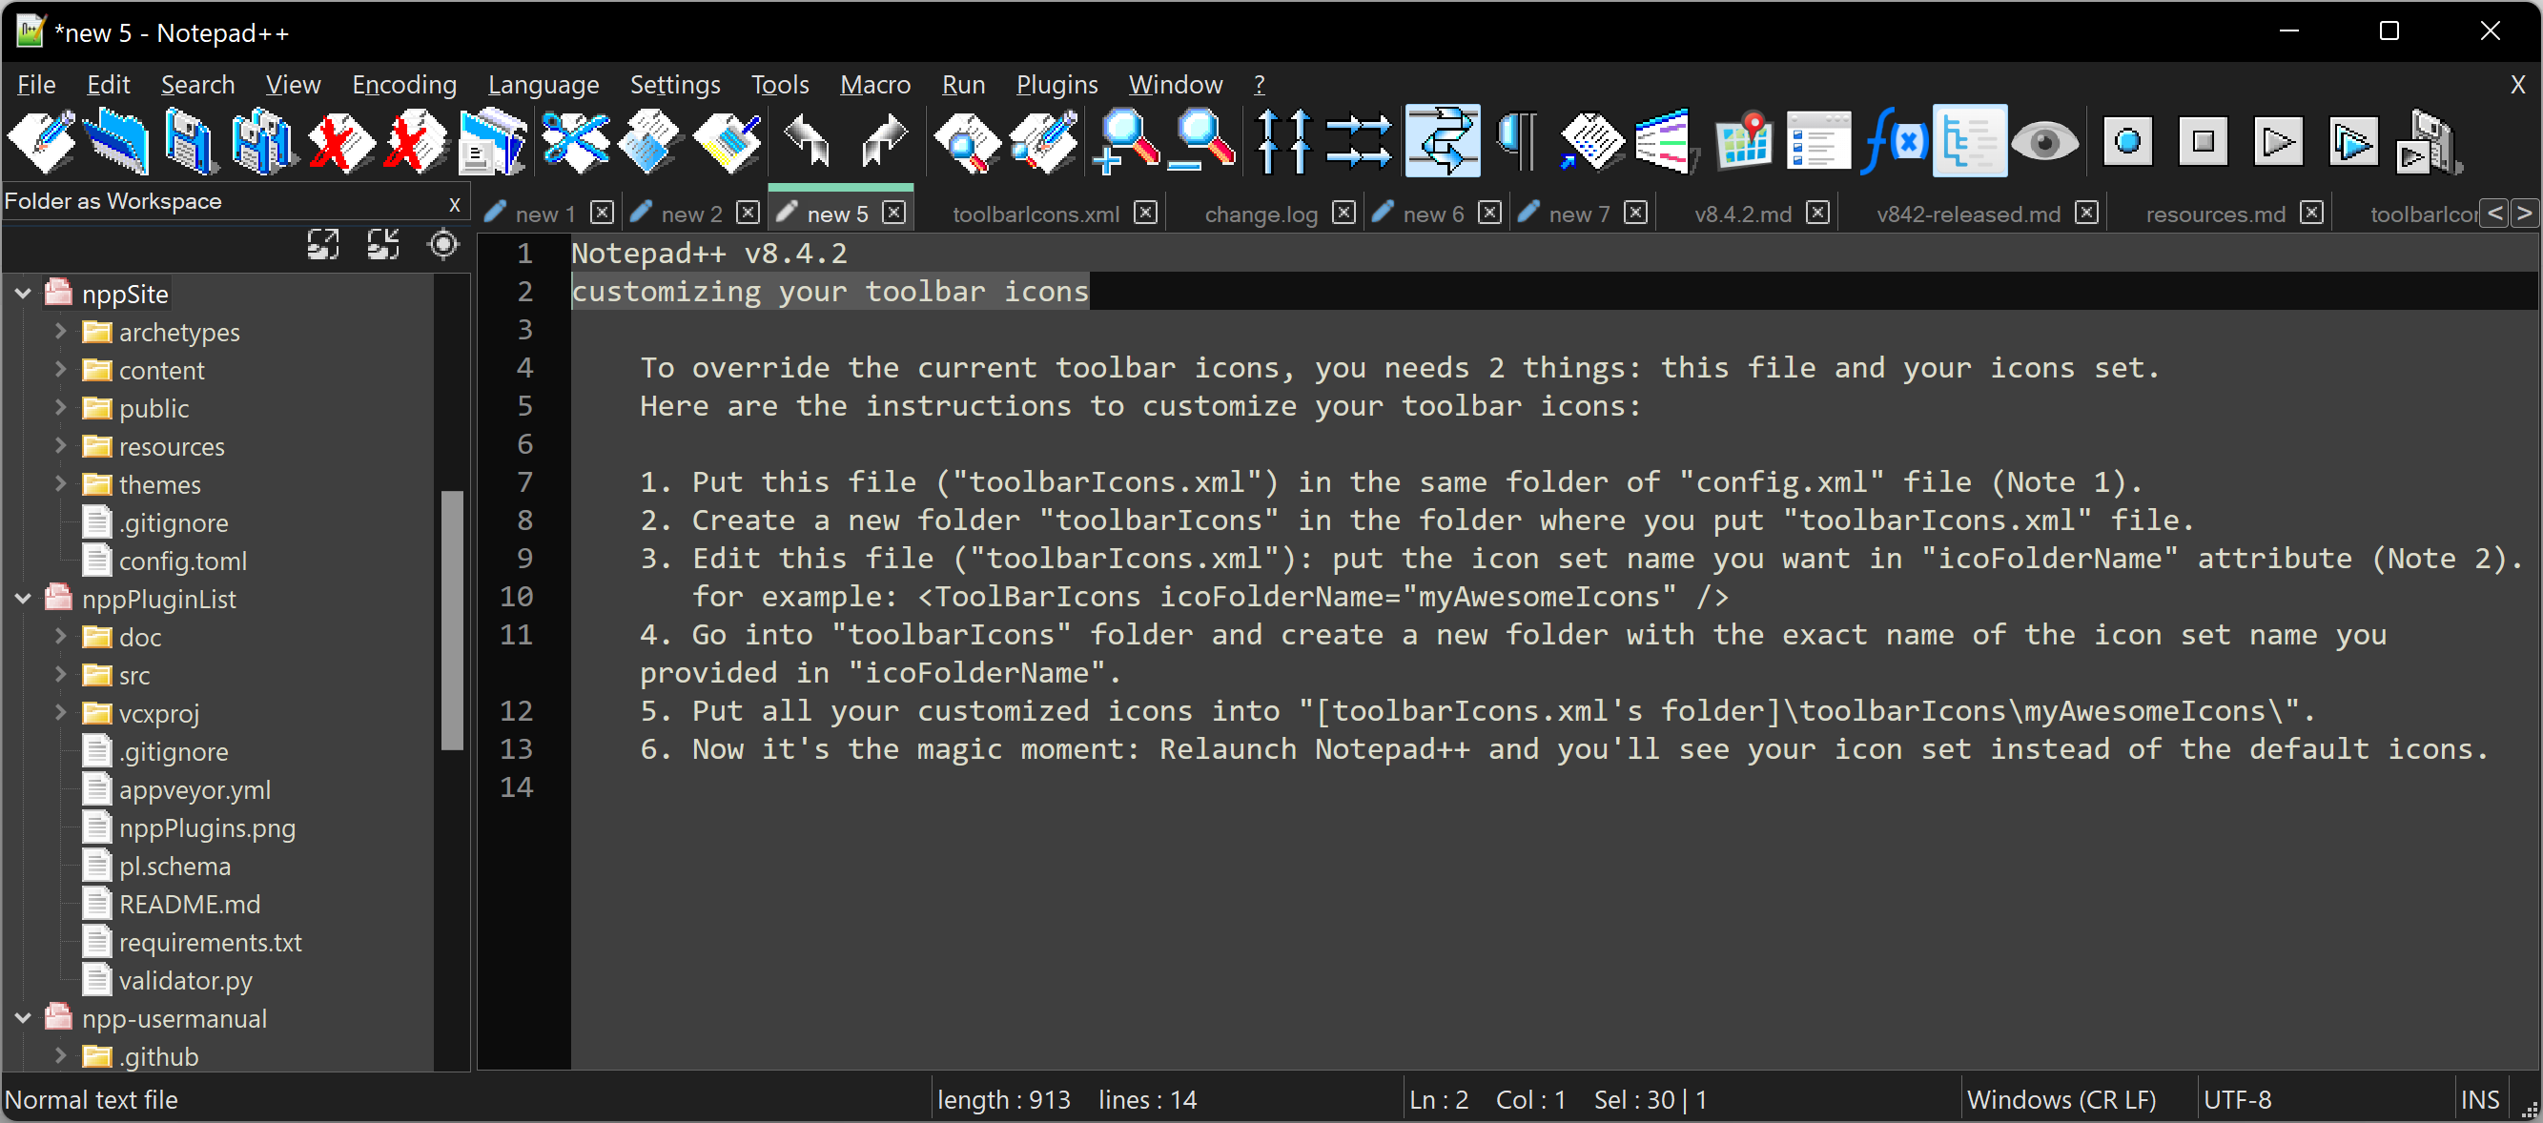Image resolution: width=2543 pixels, height=1123 pixels.
Task: Click the Zoom In magnifier icon
Action: (1126, 143)
